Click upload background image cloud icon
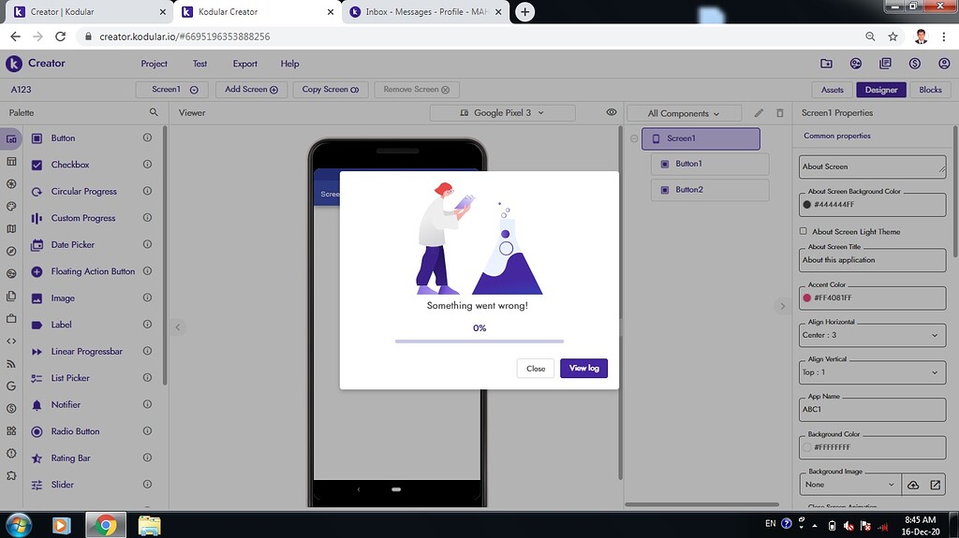Image resolution: width=959 pixels, height=538 pixels. coord(914,485)
